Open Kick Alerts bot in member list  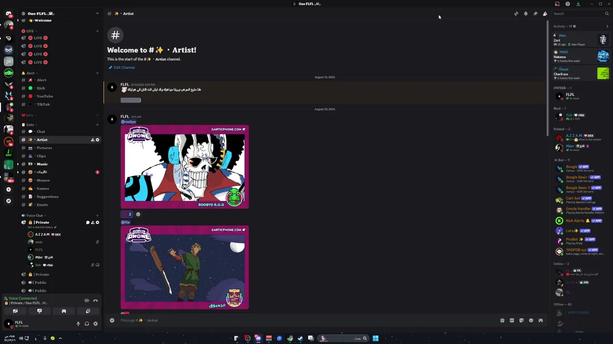point(581,221)
